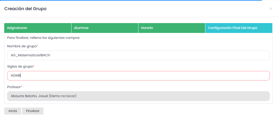Screen dimensions: 278x123
Task: Click the red asterisk after Profesor
Action: point(21,86)
